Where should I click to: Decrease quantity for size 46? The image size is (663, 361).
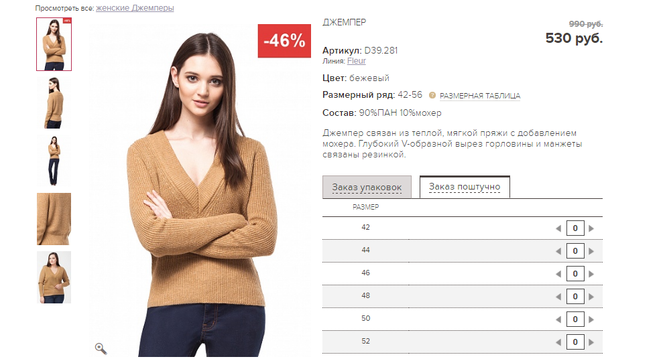(x=558, y=274)
